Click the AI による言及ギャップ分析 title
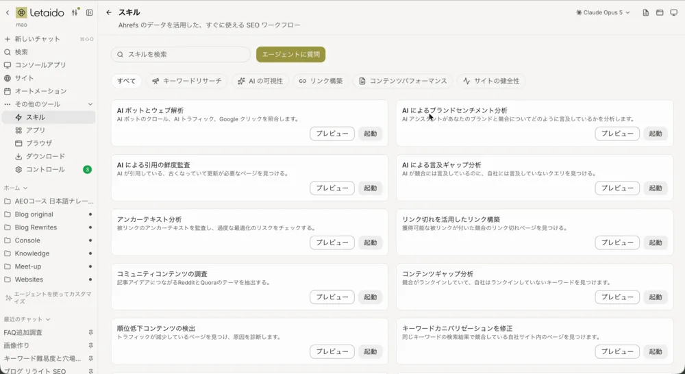 pyautogui.click(x=442, y=165)
